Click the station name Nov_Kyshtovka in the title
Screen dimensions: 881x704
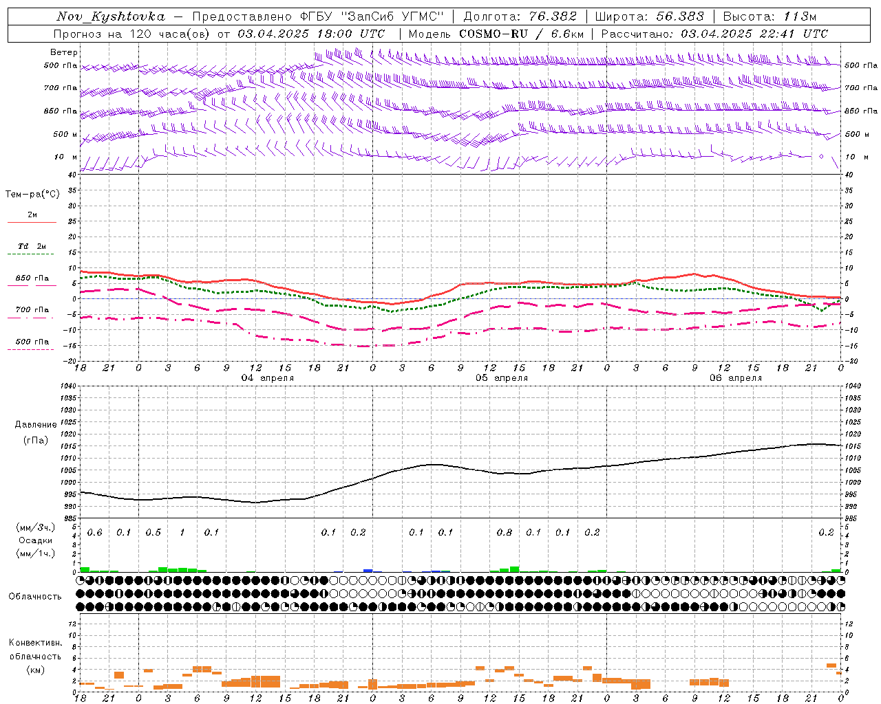click(111, 16)
